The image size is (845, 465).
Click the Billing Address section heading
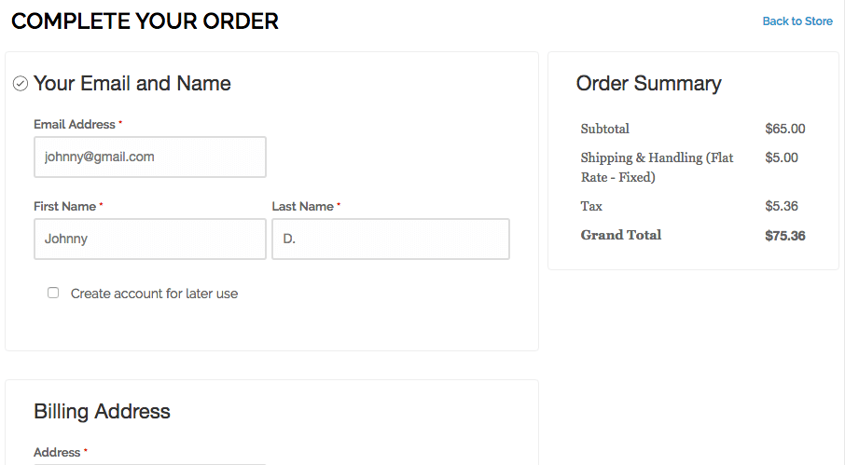tap(102, 412)
